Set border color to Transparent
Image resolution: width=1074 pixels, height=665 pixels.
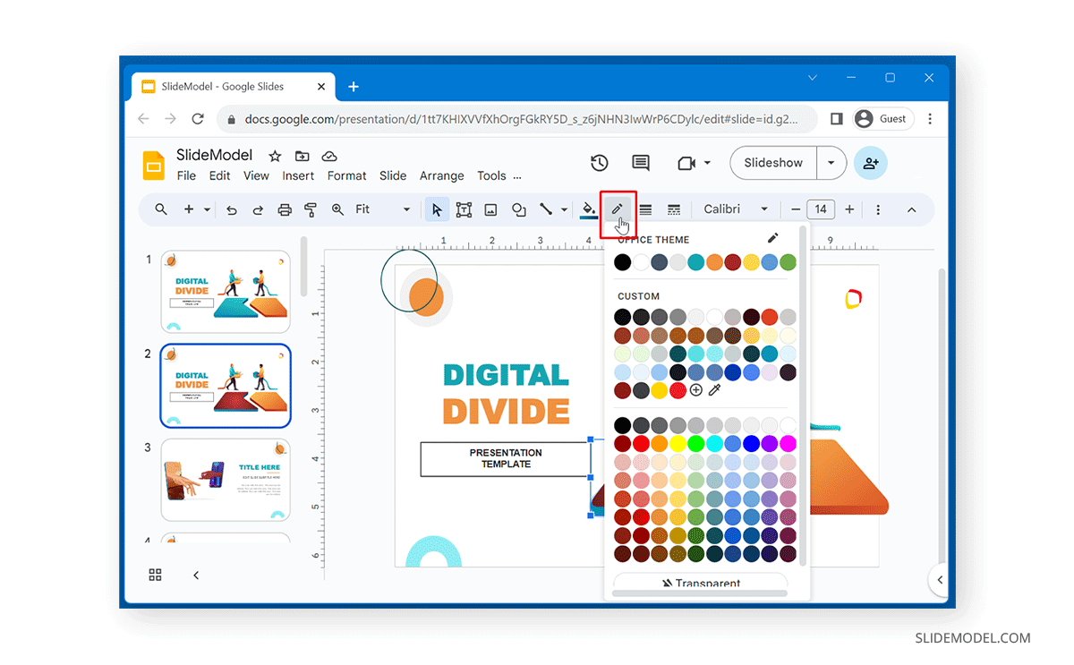point(701,583)
